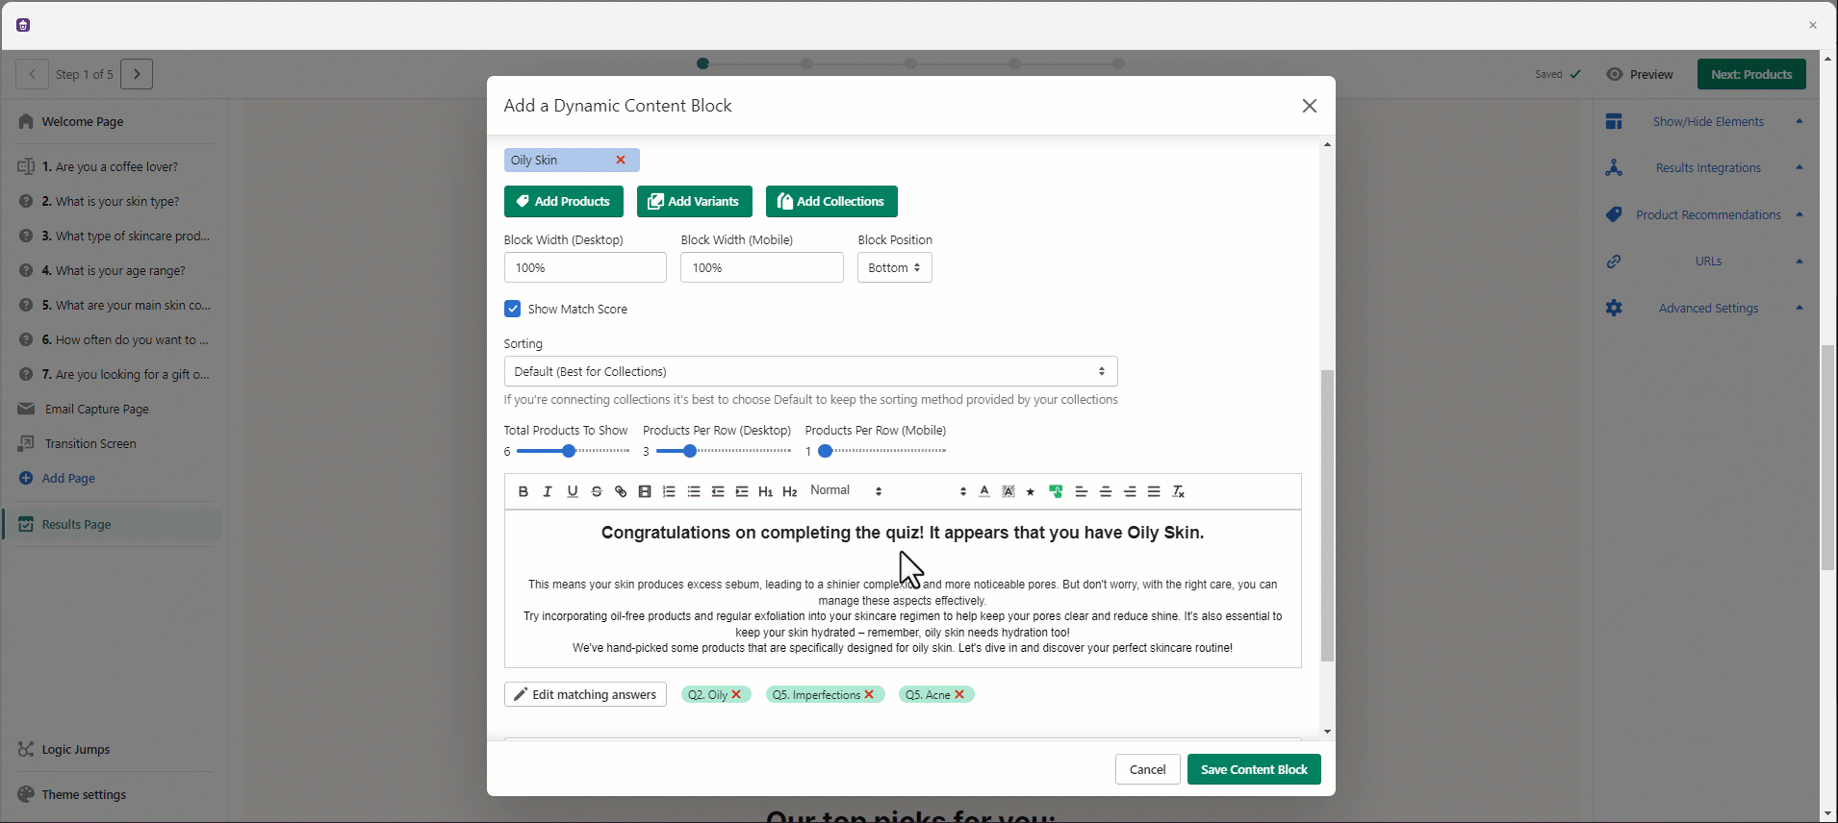Screen dimensions: 1838x823
Task: Center align text in editor
Action: point(1106,491)
